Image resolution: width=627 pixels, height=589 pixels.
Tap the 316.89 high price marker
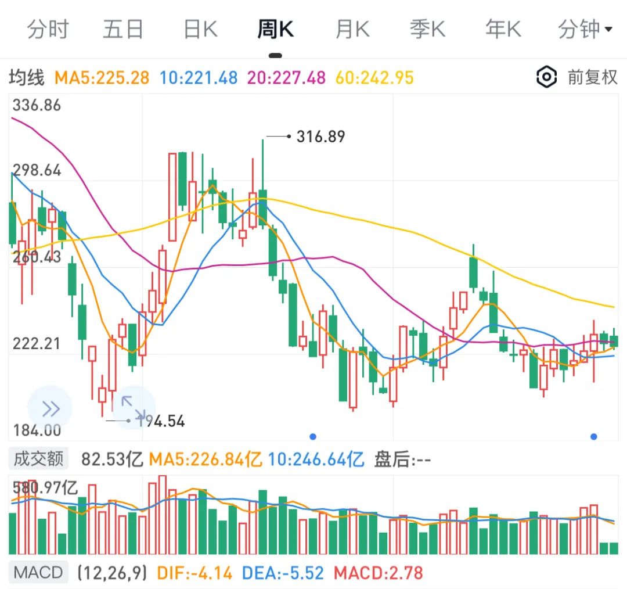pyautogui.click(x=320, y=137)
